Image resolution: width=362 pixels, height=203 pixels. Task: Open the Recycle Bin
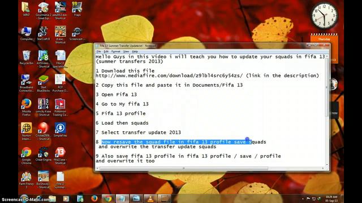coord(26,58)
